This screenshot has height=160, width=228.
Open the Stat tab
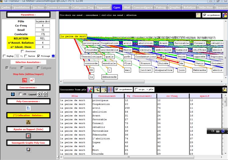click(127, 7)
